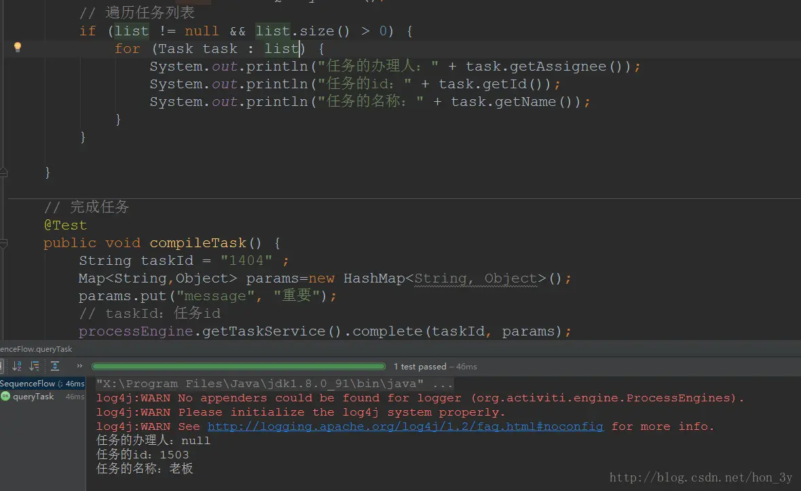Select the SequenceFlow test node

(42, 383)
